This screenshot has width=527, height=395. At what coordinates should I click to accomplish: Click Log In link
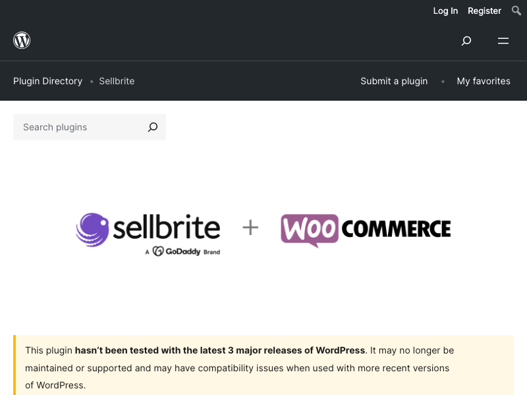coord(445,11)
